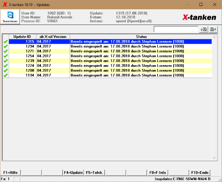Click green checkmark of update 1315
The width and height of the screenshot is (222, 182).
click(x=6, y=42)
